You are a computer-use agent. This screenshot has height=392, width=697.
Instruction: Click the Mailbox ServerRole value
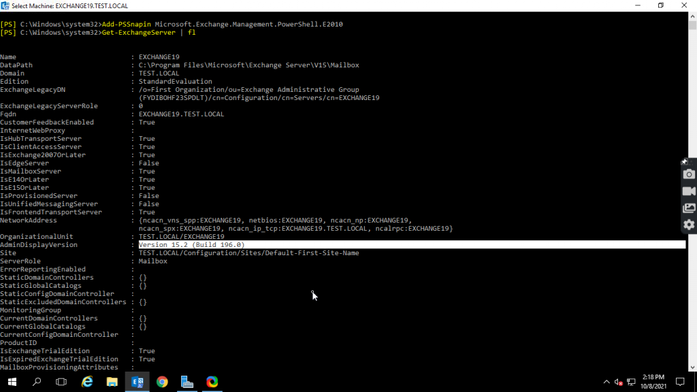click(x=153, y=261)
